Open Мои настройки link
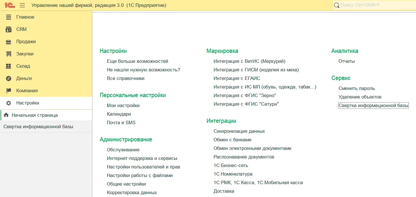The width and height of the screenshot is (416, 197). click(x=123, y=106)
